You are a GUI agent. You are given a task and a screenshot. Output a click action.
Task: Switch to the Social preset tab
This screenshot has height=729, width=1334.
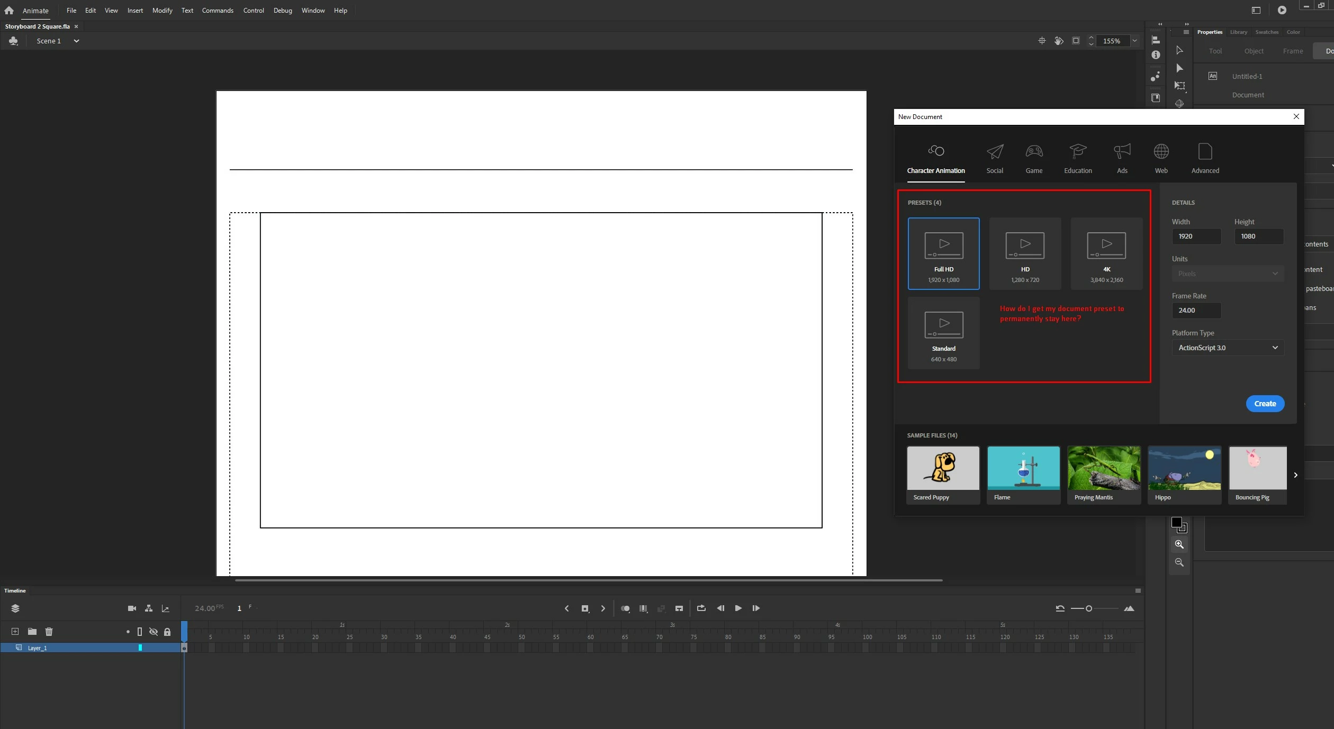point(994,158)
